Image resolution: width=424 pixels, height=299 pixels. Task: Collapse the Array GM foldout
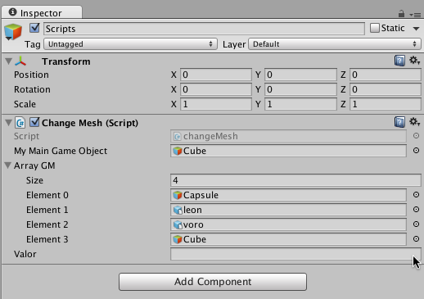[8, 165]
